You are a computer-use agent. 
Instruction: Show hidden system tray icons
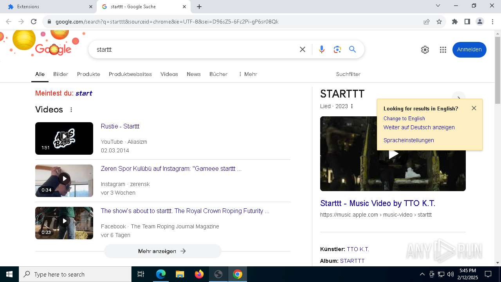[x=422, y=274]
